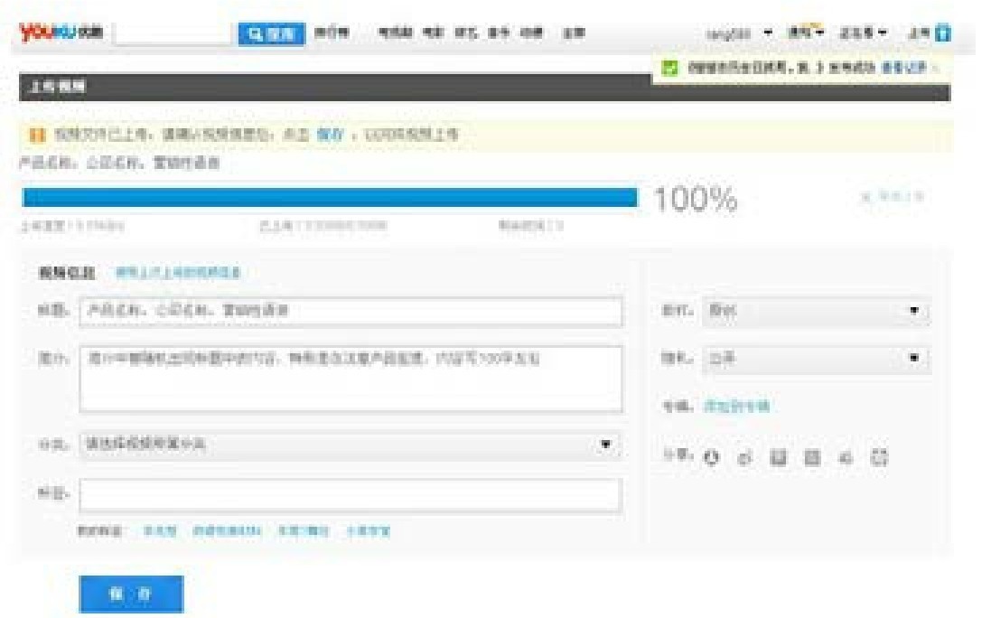Click the video title (标题) input field
The height and width of the screenshot is (618, 991).
[x=351, y=311]
